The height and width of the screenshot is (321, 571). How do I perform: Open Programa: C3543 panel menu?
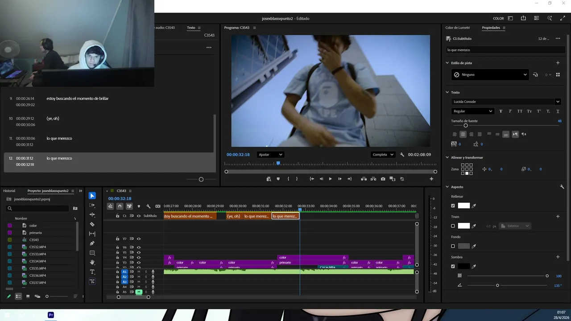coord(254,28)
